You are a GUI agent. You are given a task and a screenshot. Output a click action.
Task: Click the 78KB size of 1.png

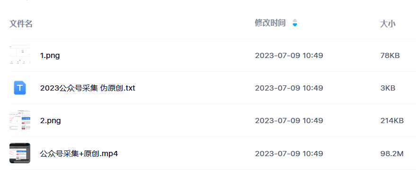point(390,56)
